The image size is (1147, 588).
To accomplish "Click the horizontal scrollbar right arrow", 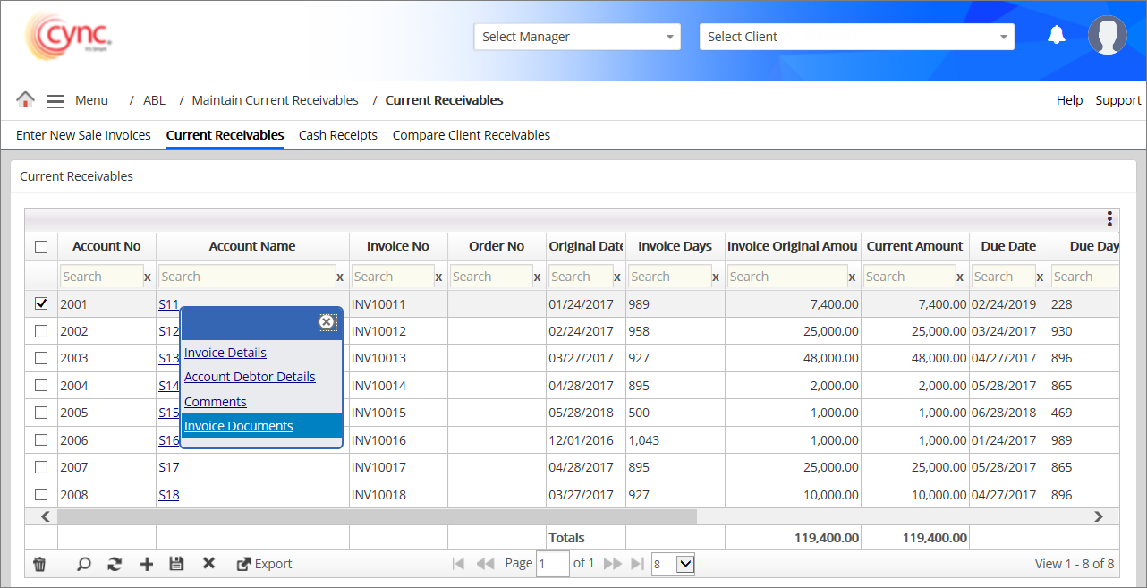I will point(1099,516).
